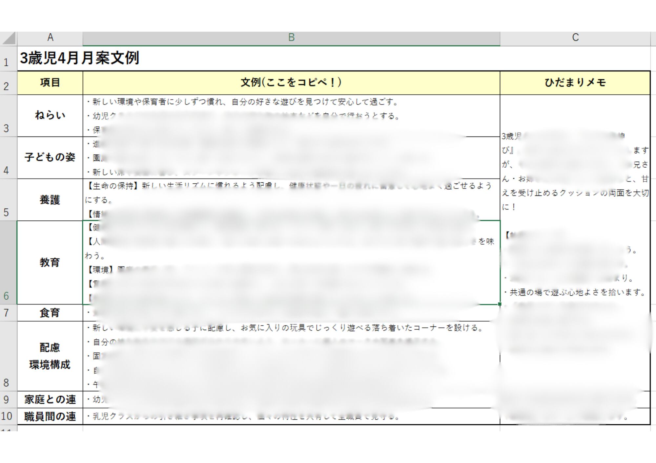
Task: Click the 項目 header cell
Action: click(x=50, y=83)
